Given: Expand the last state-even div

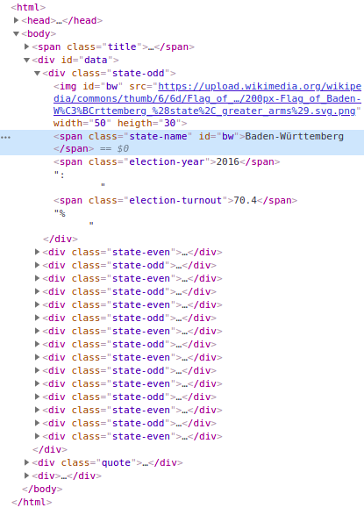Looking at the screenshot, I should coord(37,437).
